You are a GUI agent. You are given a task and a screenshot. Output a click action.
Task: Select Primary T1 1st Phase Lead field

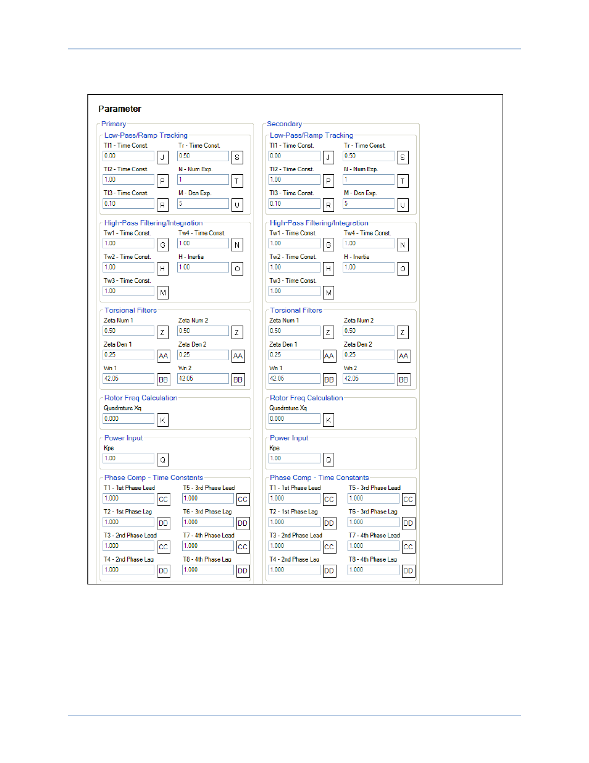128,499
